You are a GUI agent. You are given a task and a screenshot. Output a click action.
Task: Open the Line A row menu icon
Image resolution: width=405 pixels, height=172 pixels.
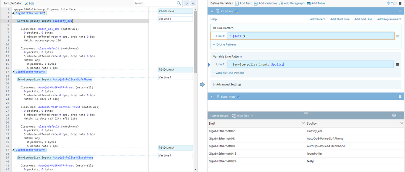point(397,36)
